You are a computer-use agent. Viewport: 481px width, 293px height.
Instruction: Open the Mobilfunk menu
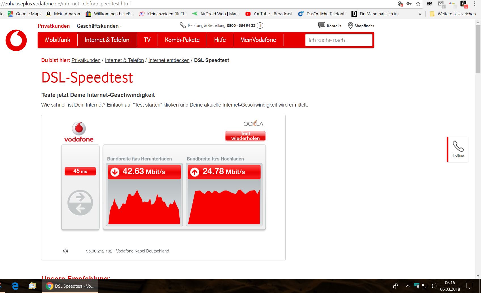58,40
